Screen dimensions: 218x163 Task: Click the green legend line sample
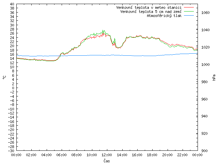[x=189, y=11]
